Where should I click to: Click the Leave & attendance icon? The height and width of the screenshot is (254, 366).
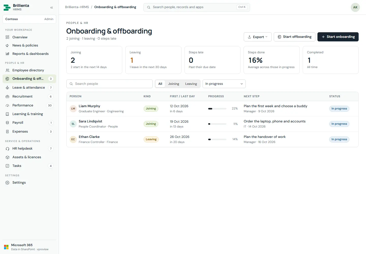[7, 88]
